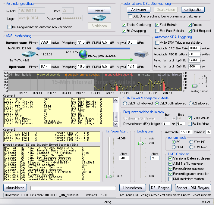Viewport: 214px width, 205px height.
Task: Toggle the Esc Fast Retrain checkbox
Action: [157, 31]
